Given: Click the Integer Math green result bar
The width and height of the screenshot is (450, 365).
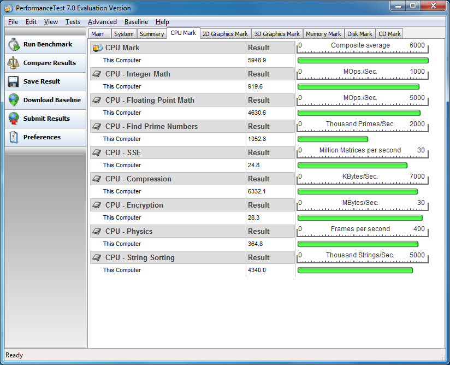Looking at the screenshot, I should coord(358,86).
